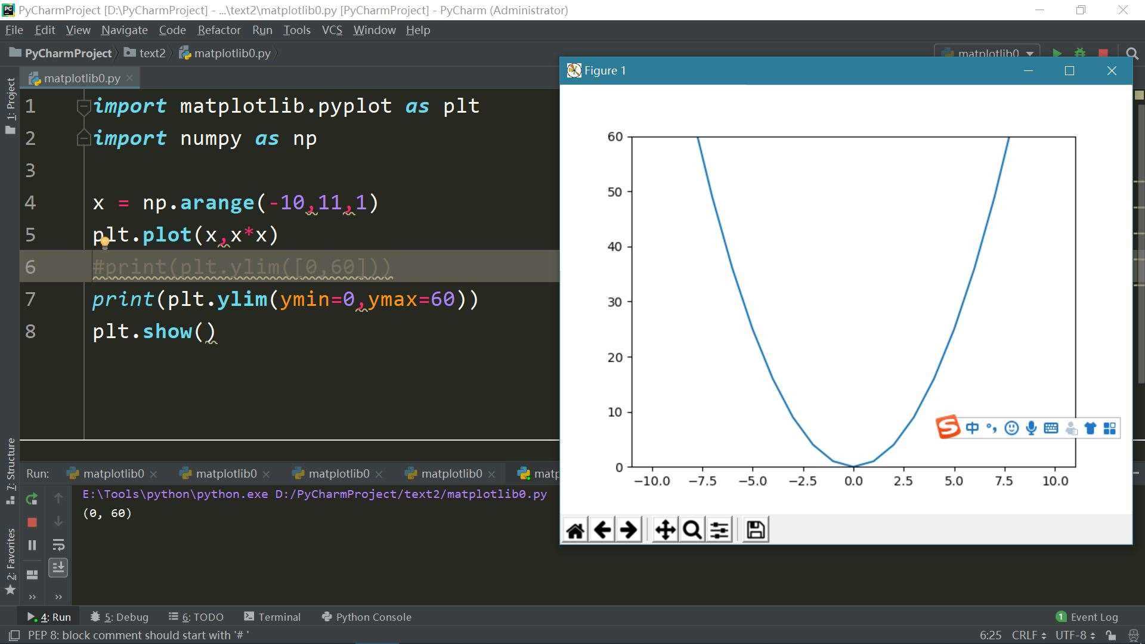Expand the text2 folder in breadcrumb navigation
Image resolution: width=1145 pixels, height=644 pixels.
[x=151, y=52]
